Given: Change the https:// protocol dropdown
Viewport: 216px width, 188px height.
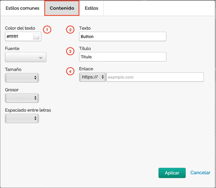Looking at the screenshot, I should pyautogui.click(x=93, y=77).
